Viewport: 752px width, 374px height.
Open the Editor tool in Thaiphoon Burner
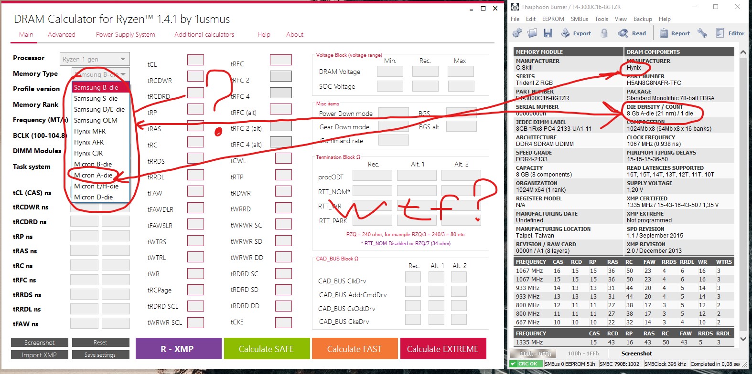[x=730, y=33]
